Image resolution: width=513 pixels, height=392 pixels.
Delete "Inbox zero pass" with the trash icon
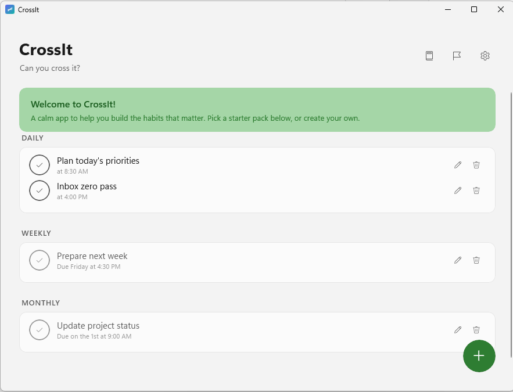pos(476,190)
